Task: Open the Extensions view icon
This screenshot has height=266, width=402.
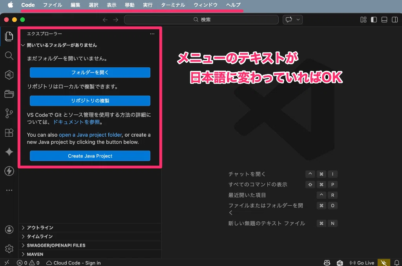Action: click(9, 132)
